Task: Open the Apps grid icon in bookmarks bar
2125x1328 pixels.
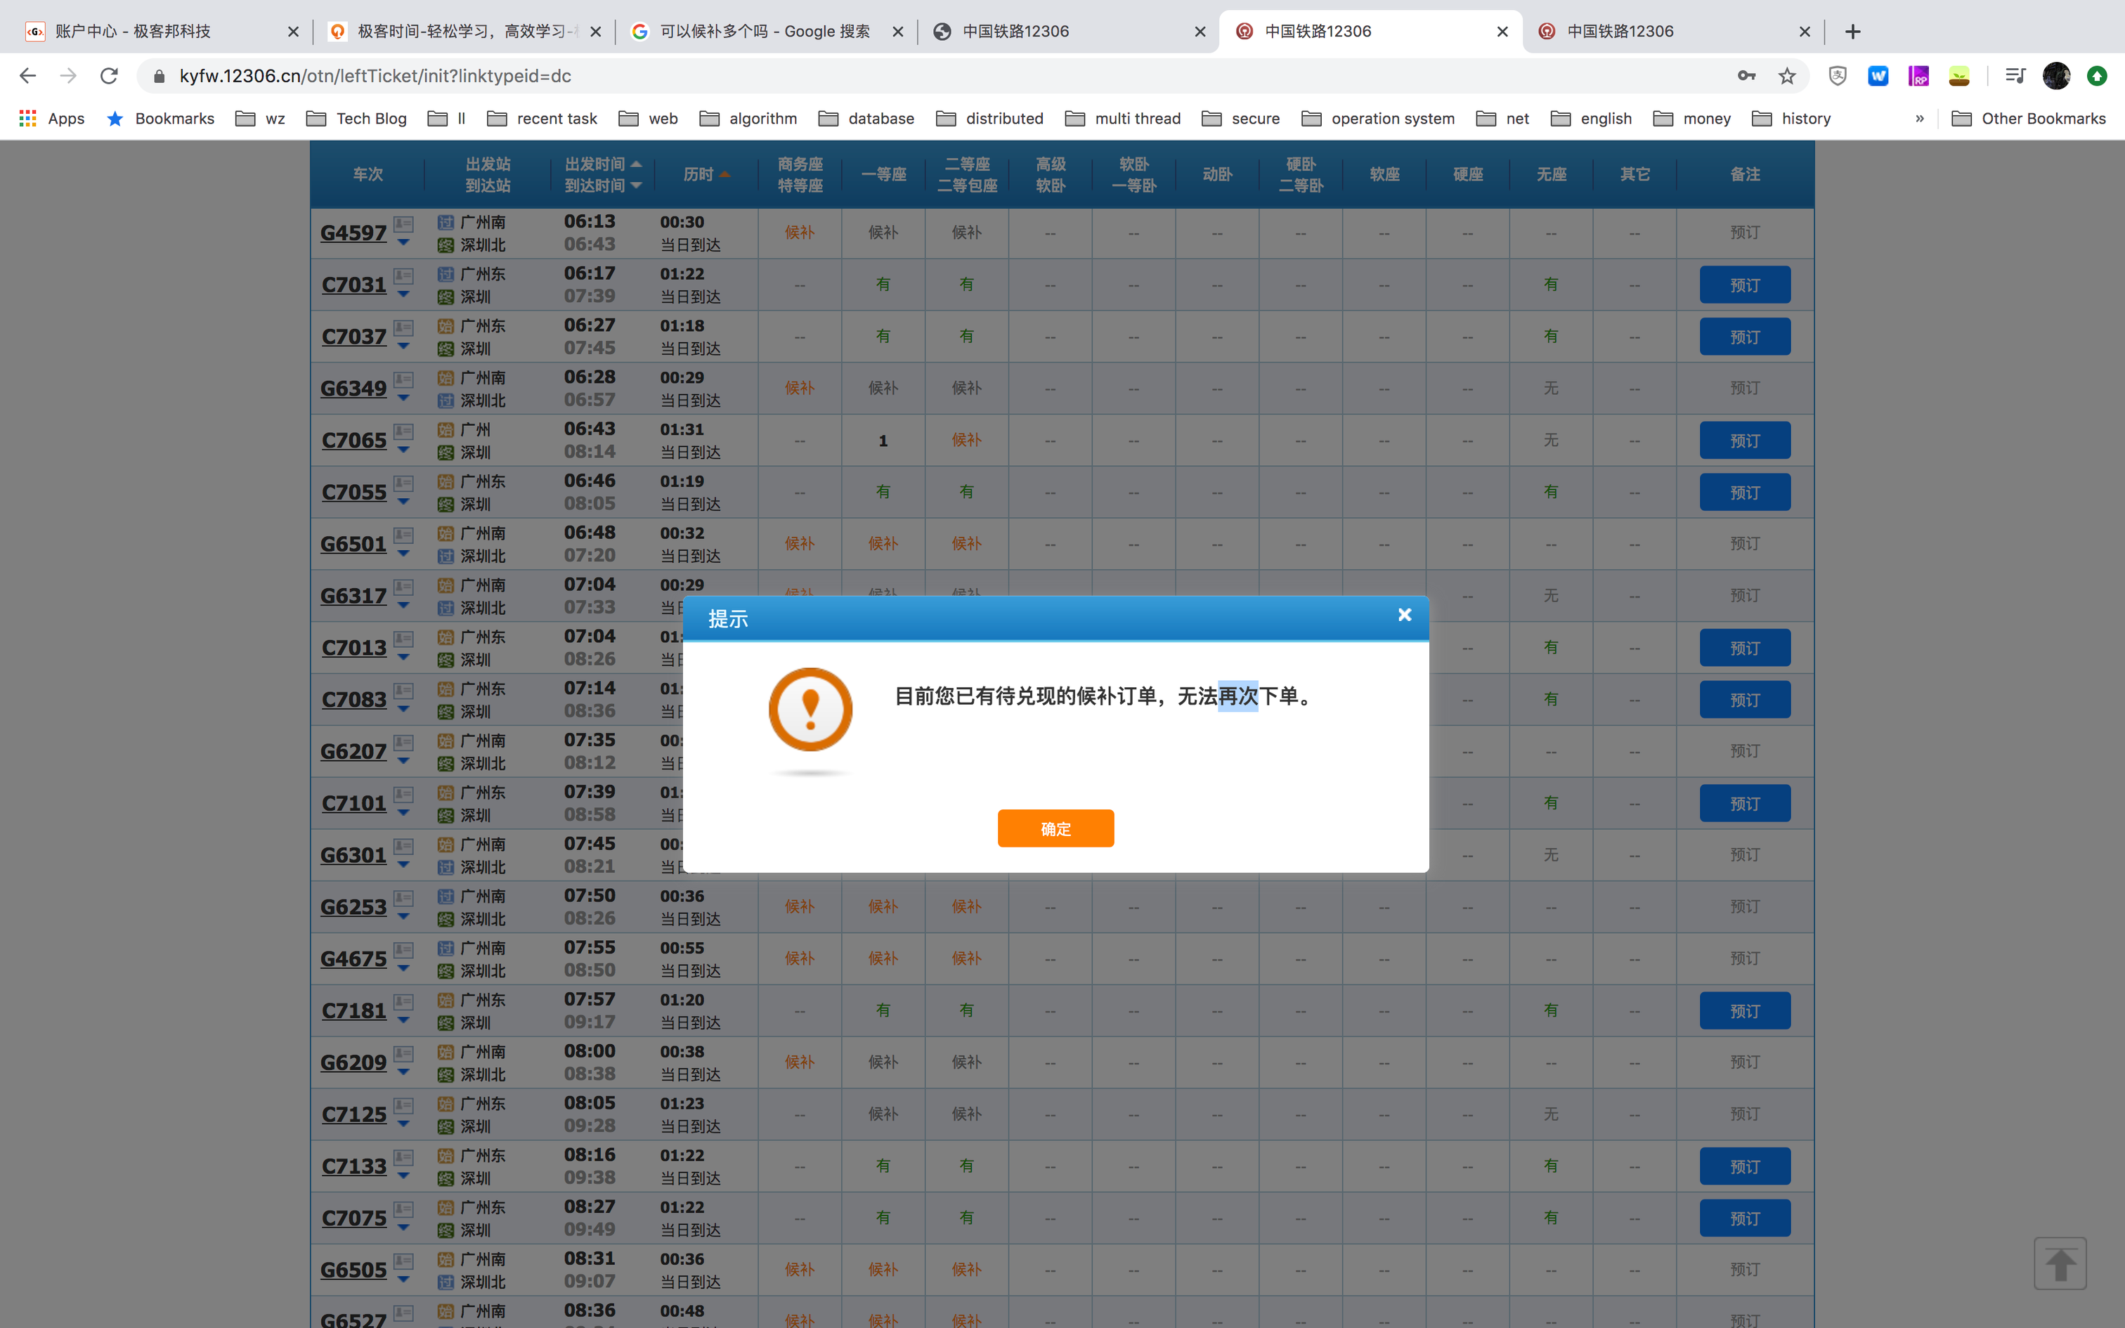Action: [x=28, y=119]
